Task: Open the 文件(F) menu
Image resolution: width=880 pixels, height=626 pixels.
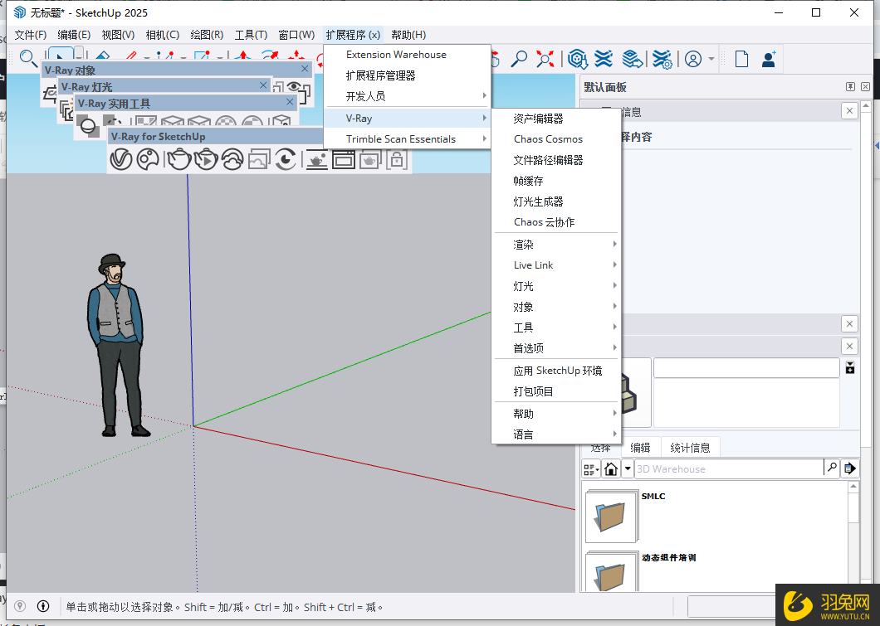Action: click(x=31, y=35)
